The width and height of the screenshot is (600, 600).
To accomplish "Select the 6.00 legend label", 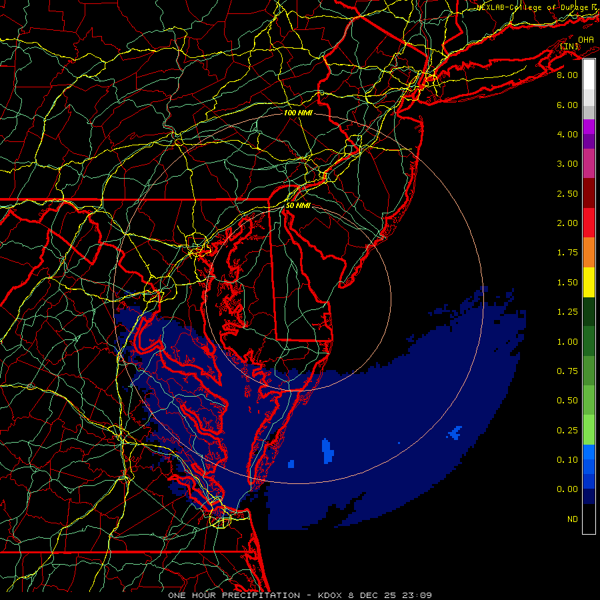I will (x=567, y=105).
